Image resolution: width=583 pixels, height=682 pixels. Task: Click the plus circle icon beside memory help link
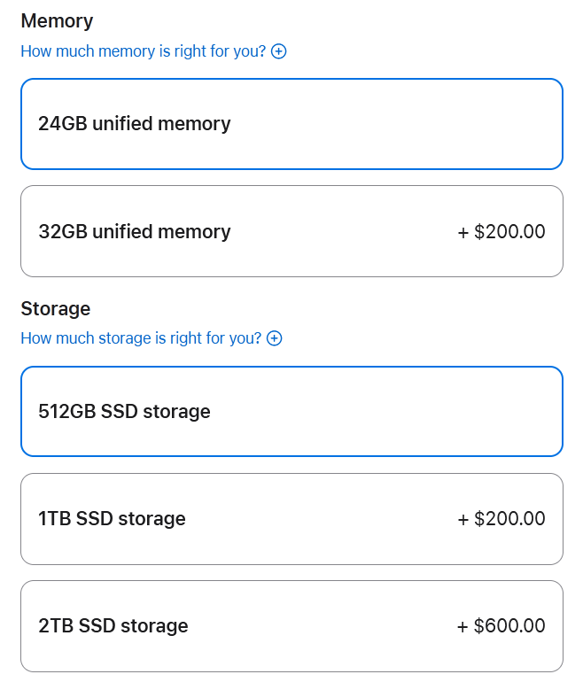(278, 51)
